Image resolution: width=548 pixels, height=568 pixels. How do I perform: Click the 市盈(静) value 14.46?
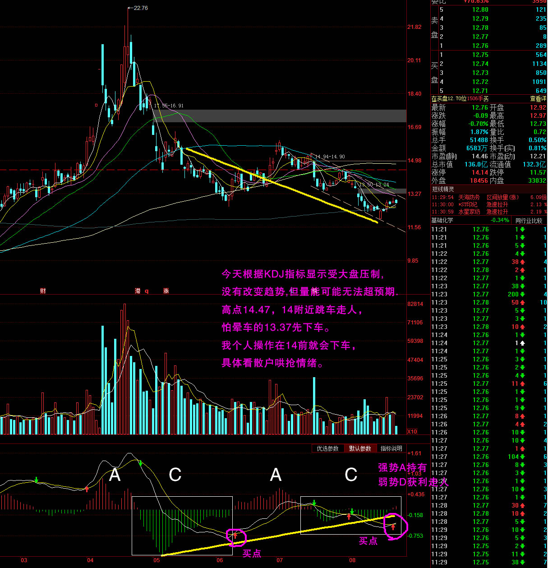(x=480, y=156)
